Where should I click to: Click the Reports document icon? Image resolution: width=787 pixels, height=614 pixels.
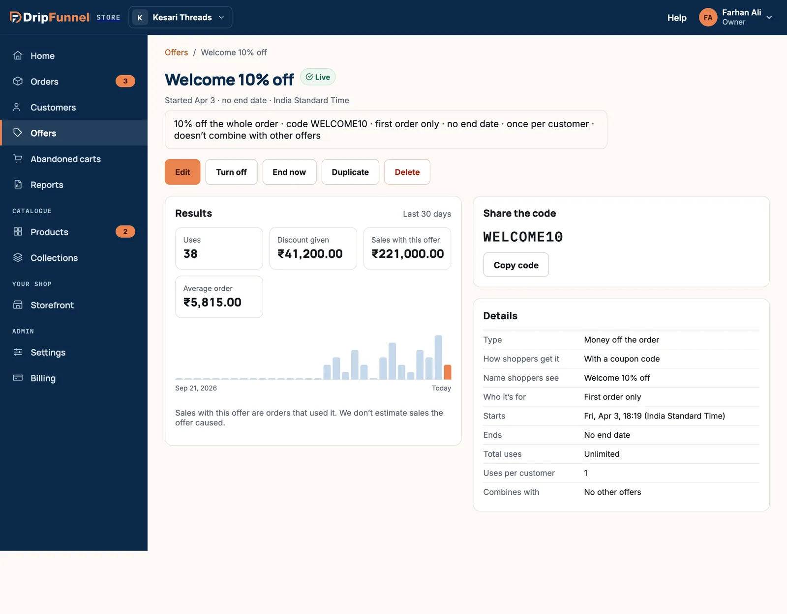pos(18,184)
